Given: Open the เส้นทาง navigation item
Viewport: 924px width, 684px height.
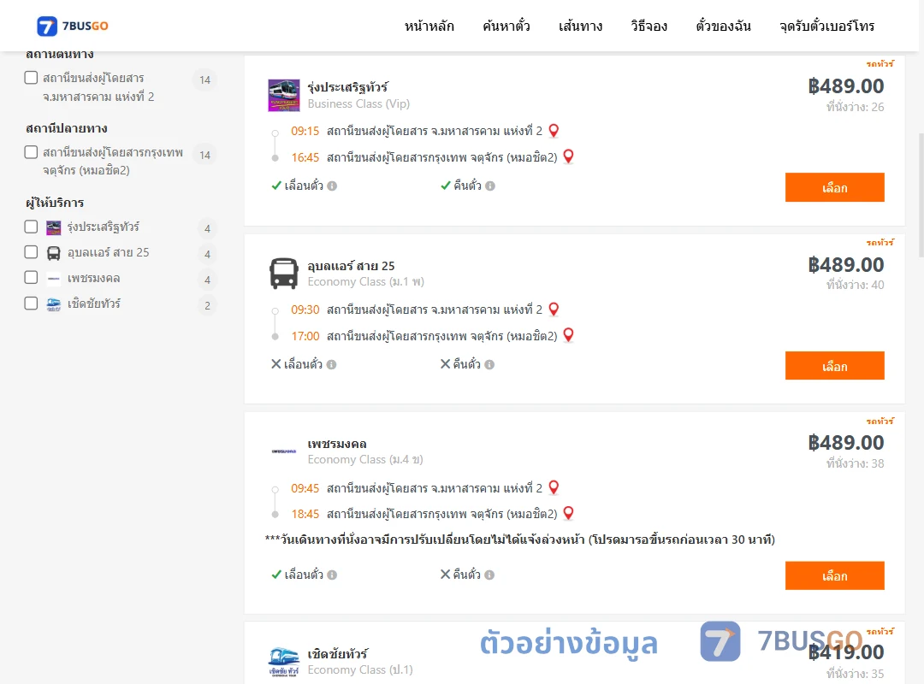Looking at the screenshot, I should 580,26.
